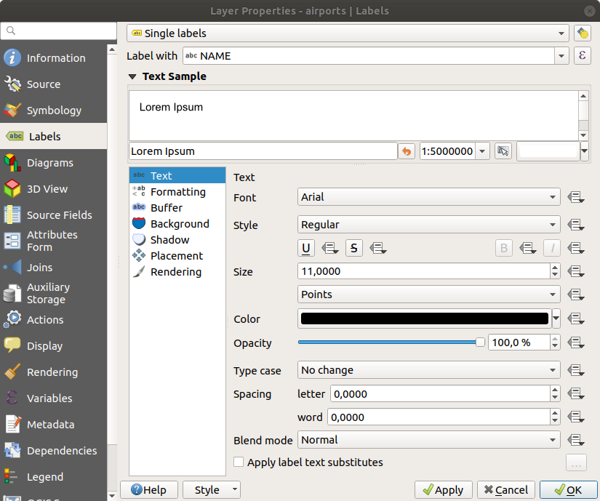This screenshot has height=501, width=600.
Task: Select the Rendering label tab
Action: 177,272
